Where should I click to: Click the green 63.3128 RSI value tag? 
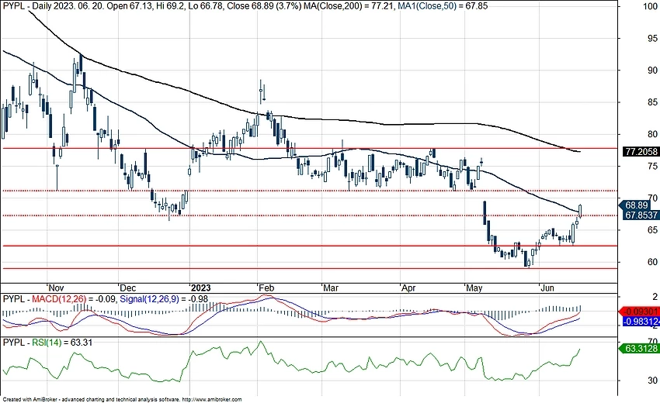tap(637, 349)
